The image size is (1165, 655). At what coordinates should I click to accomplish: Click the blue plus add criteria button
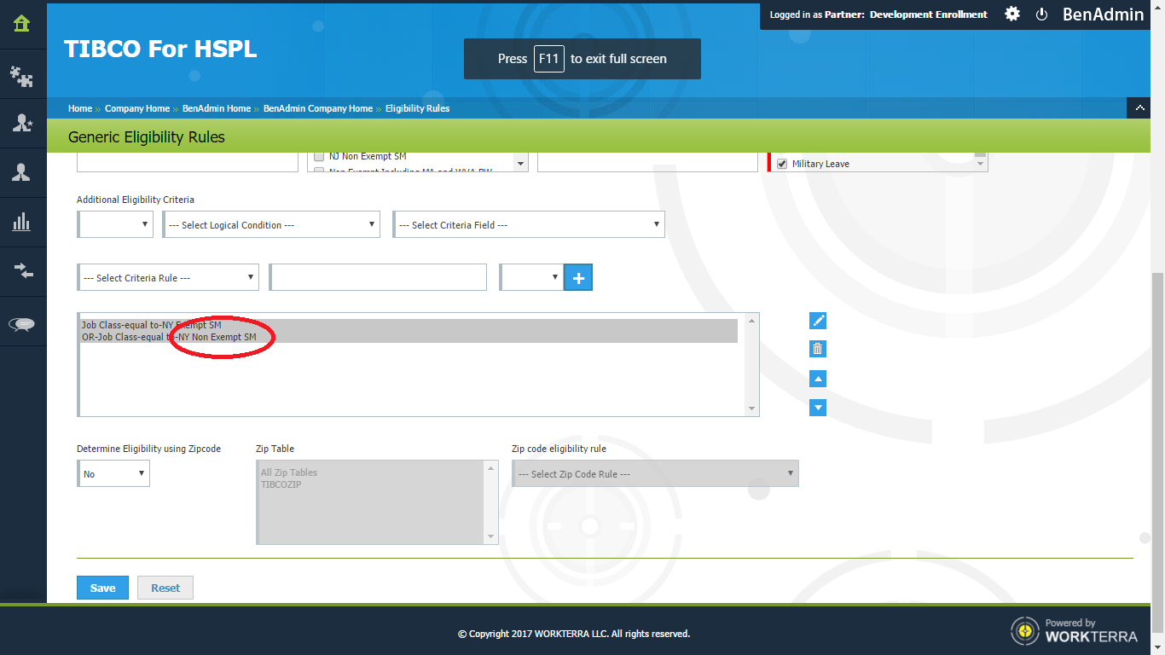578,277
